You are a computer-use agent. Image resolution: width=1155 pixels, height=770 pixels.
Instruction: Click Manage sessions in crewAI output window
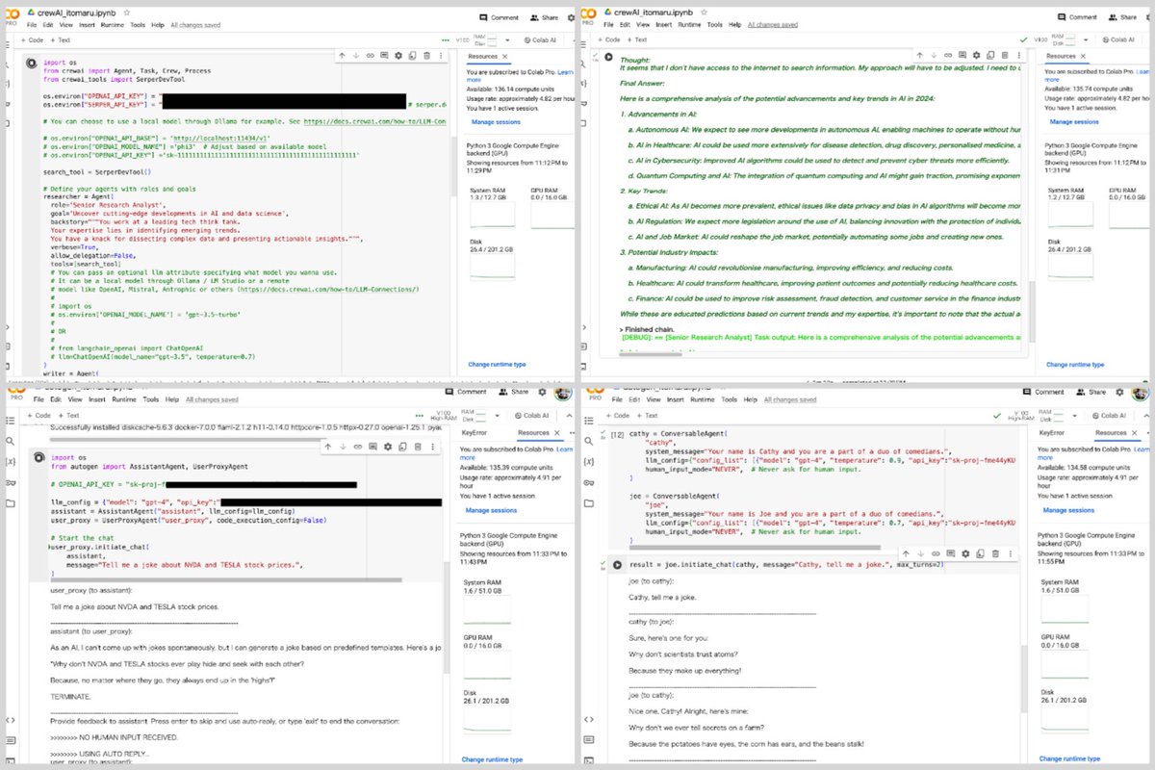click(x=1073, y=122)
